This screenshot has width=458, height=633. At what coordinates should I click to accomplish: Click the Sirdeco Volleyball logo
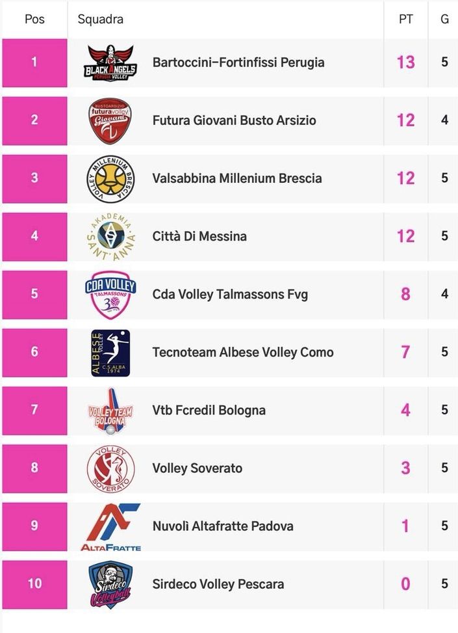(110, 584)
